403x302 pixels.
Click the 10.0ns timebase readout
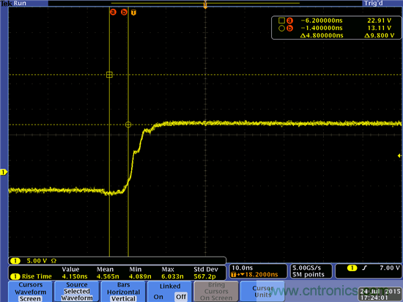point(242,268)
